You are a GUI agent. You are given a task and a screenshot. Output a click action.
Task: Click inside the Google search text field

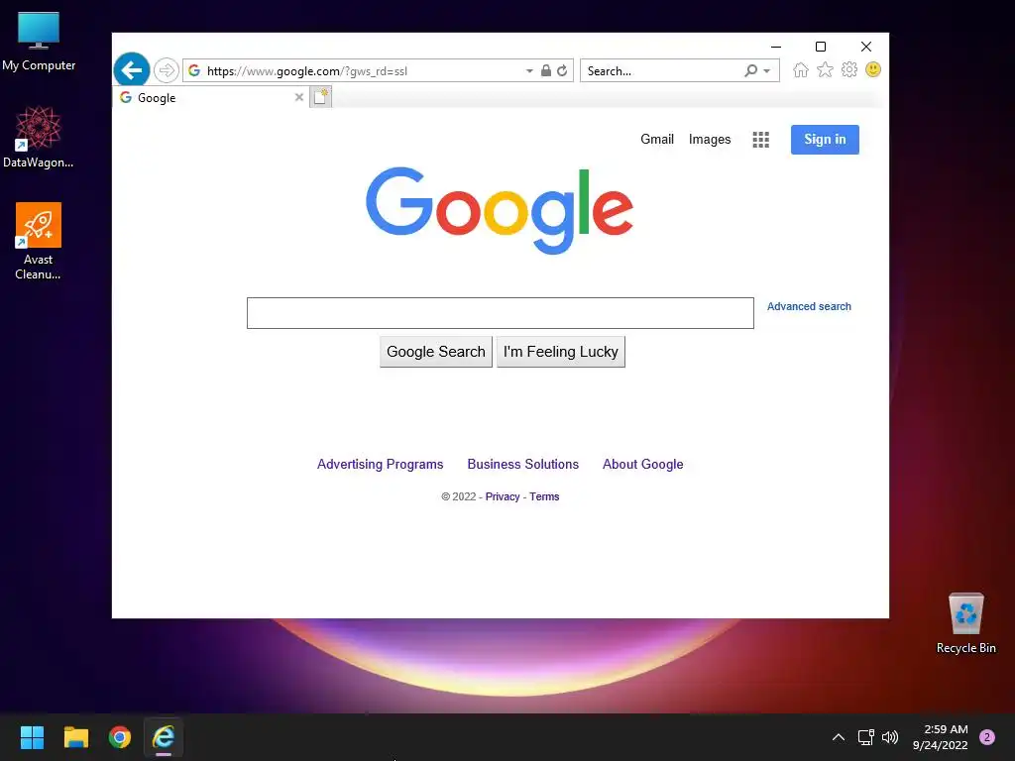click(501, 313)
